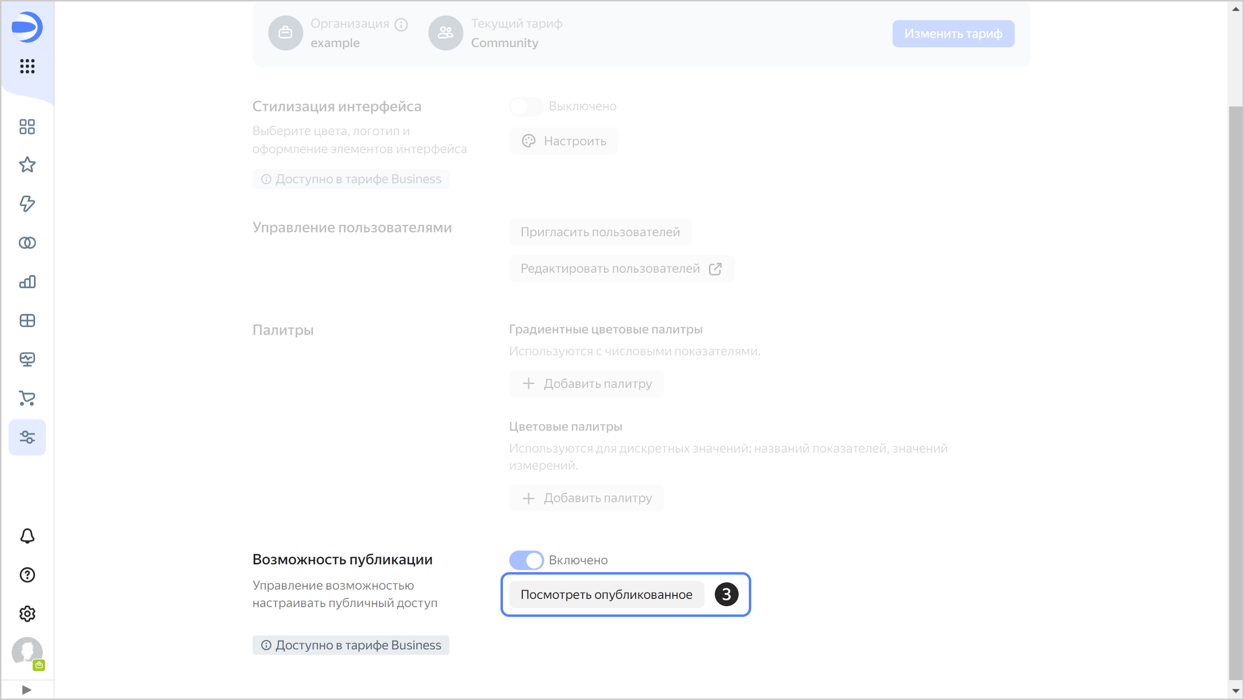Open Connections lightning icon in sidebar

coord(27,204)
